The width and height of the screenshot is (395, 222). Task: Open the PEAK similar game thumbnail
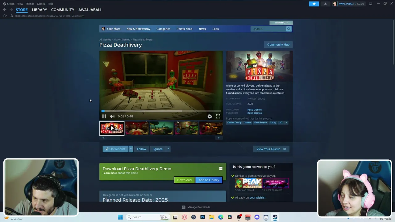pos(248,183)
